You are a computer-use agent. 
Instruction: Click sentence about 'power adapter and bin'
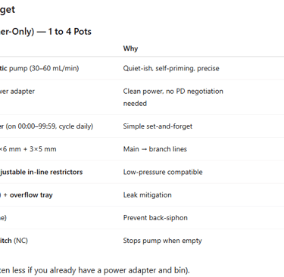pyautogui.click(x=95, y=270)
